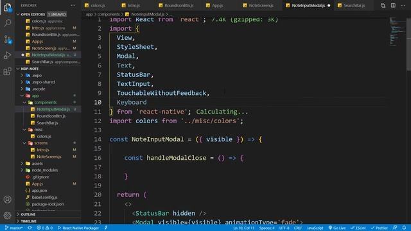This screenshot has height=231, width=411.
Task: Click the ESLint status item
Action: point(358,228)
